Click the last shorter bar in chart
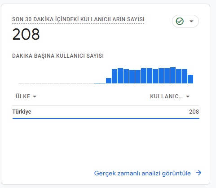Image resolution: width=216 pixels, height=188 pixels. pyautogui.click(x=190, y=79)
